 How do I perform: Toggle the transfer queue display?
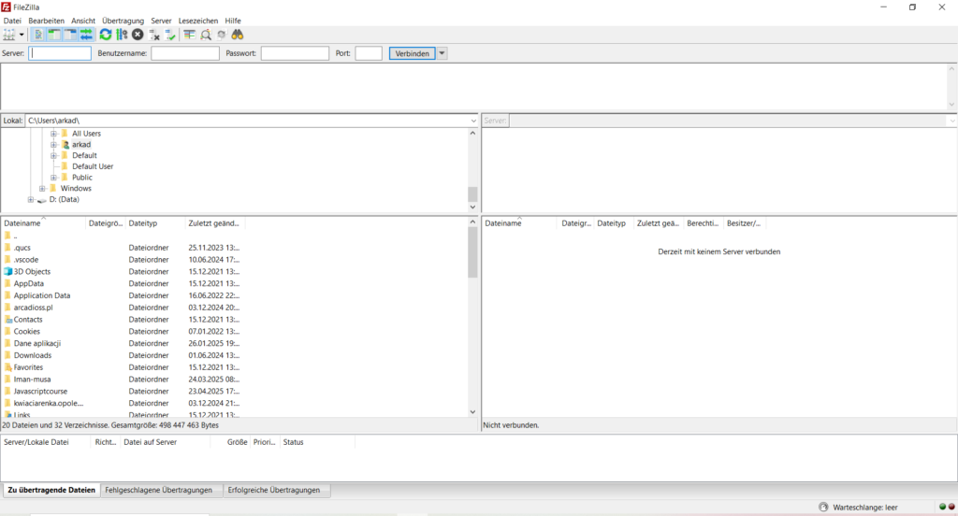(x=86, y=35)
